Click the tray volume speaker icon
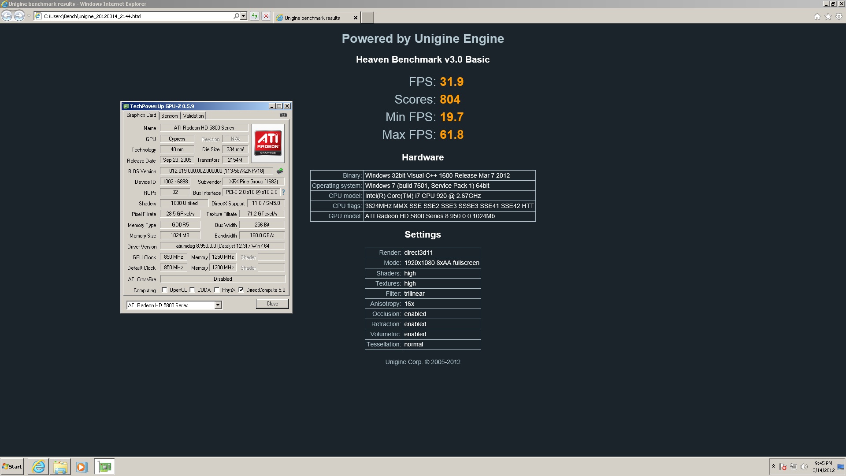The height and width of the screenshot is (476, 846). 804,467
